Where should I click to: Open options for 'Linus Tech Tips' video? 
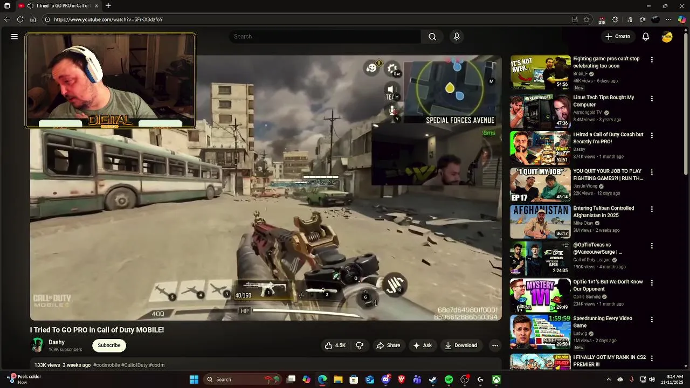point(652,99)
